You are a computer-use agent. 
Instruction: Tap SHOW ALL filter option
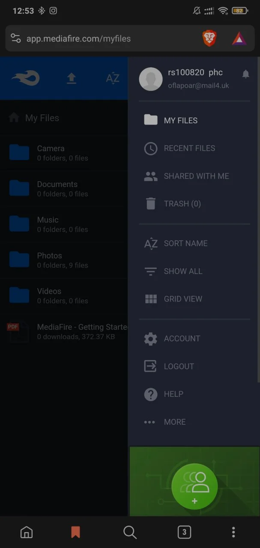pos(194,271)
